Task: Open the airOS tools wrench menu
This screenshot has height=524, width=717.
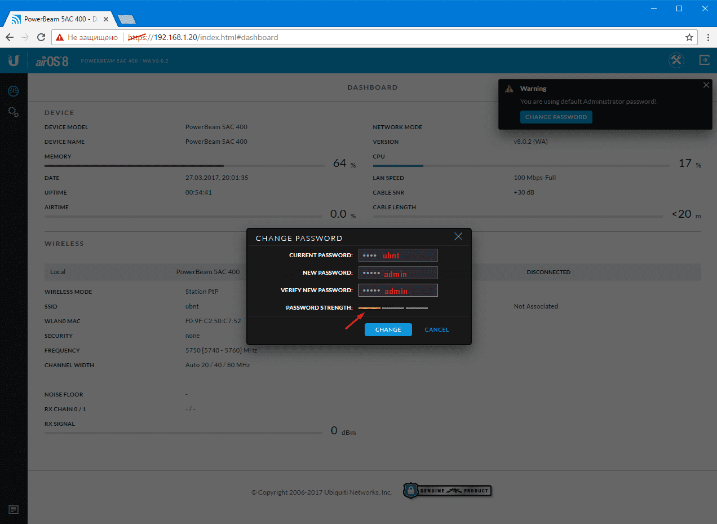Action: click(676, 60)
